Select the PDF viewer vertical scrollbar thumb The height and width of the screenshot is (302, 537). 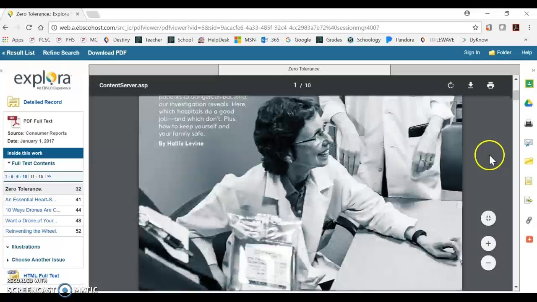[x=516, y=94]
